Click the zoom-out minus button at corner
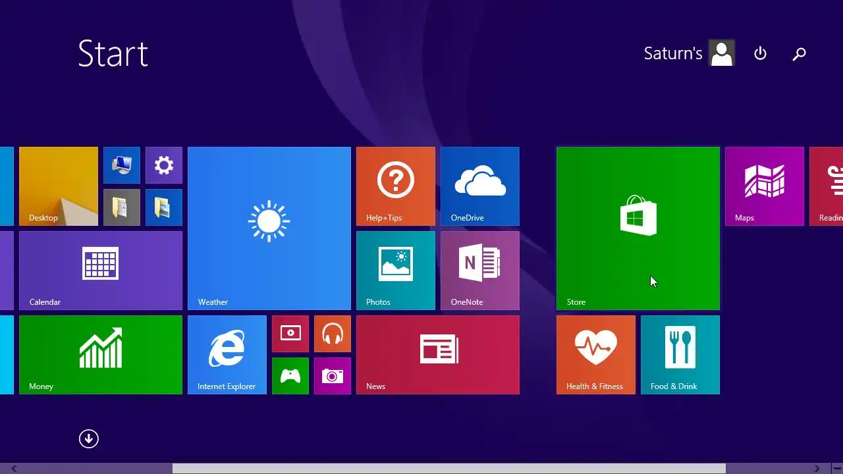 pos(836,468)
